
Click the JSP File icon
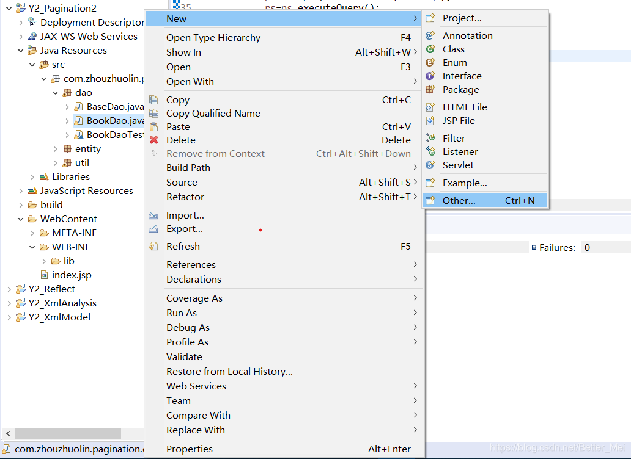click(x=430, y=120)
